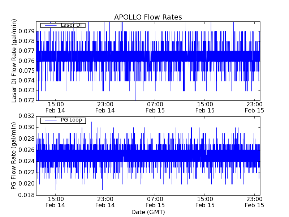Click '07:00 Feb 15' tick under PG Loop plot
This screenshot has height=217, width=289.
pyautogui.click(x=155, y=202)
